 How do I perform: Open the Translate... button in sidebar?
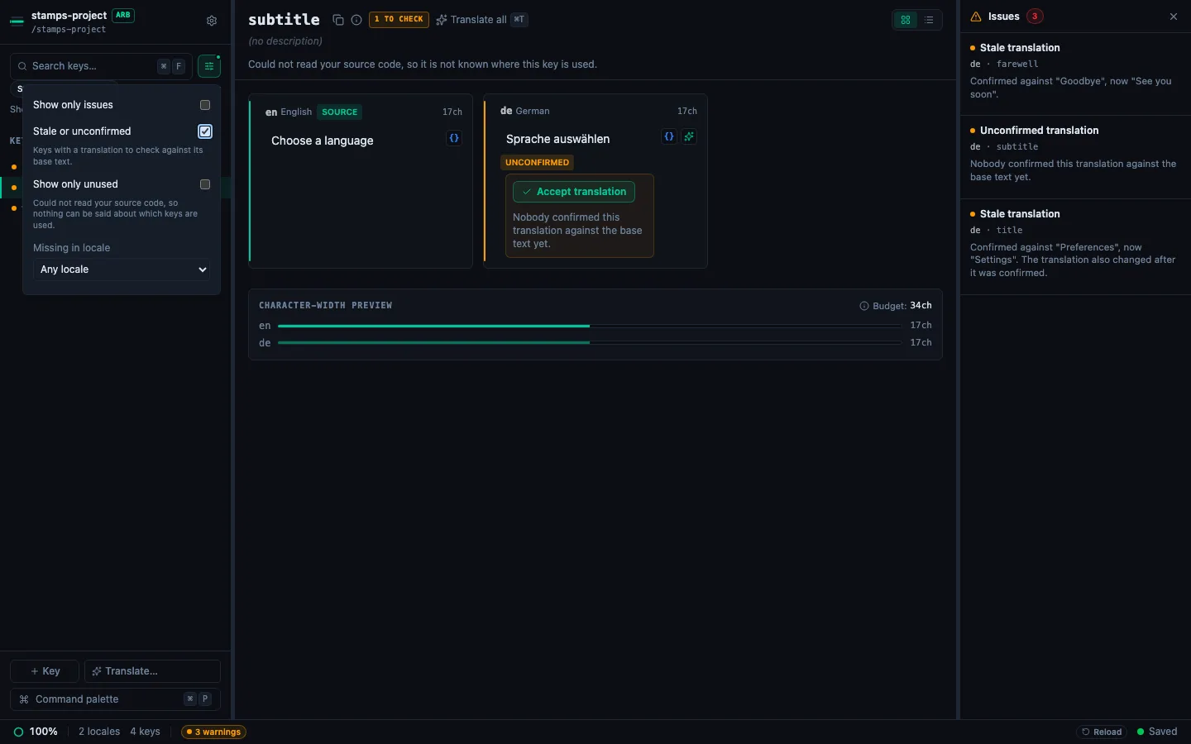(152, 671)
